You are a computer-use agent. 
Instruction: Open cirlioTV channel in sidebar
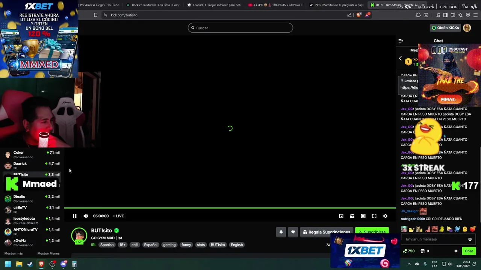click(32, 209)
